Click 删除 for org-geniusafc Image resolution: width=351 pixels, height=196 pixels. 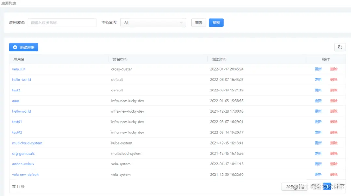coord(334,153)
